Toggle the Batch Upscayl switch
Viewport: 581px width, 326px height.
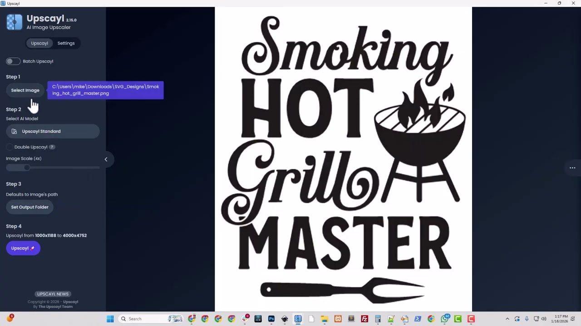tap(13, 61)
